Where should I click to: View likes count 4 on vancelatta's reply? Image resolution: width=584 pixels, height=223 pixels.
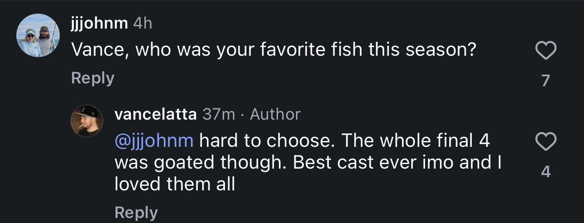point(546,172)
